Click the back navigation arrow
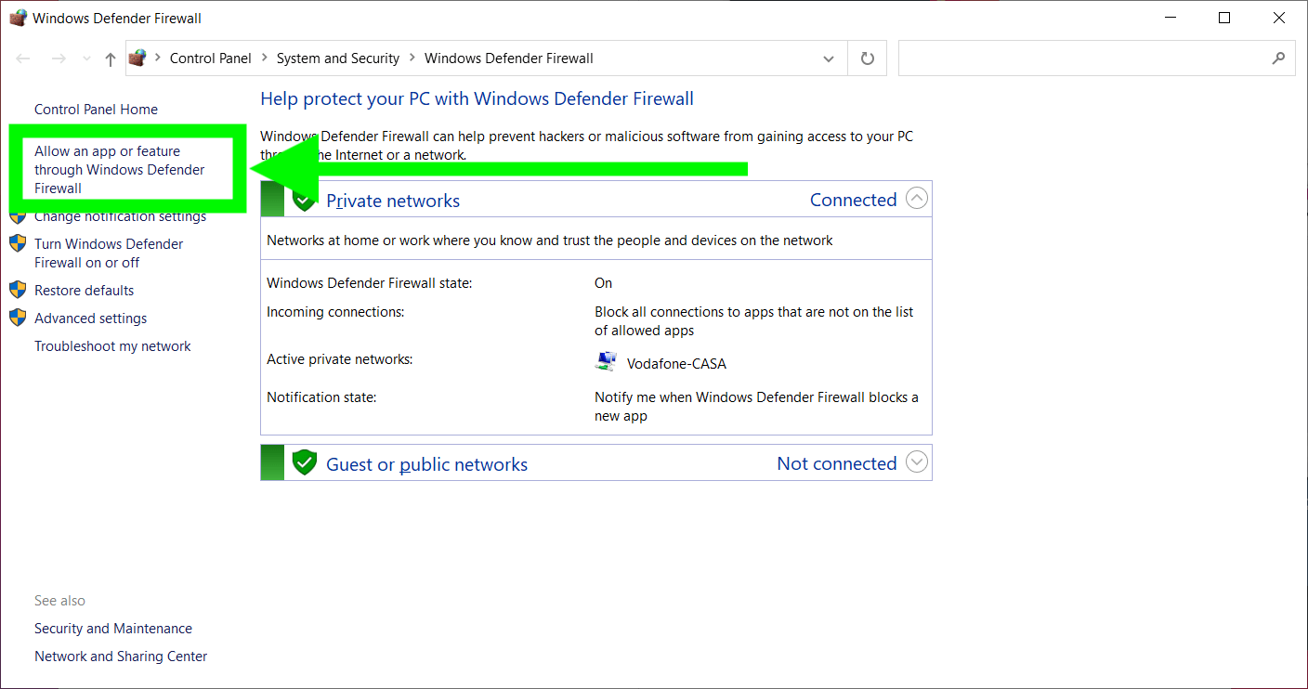The height and width of the screenshot is (689, 1308). tap(22, 58)
